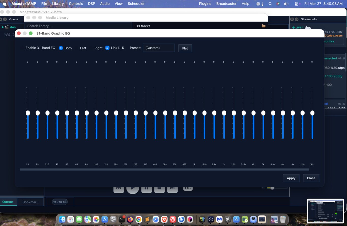Image resolution: width=347 pixels, height=226 pixels.
Task: Click the 38 tracks label
Action: 143,26
